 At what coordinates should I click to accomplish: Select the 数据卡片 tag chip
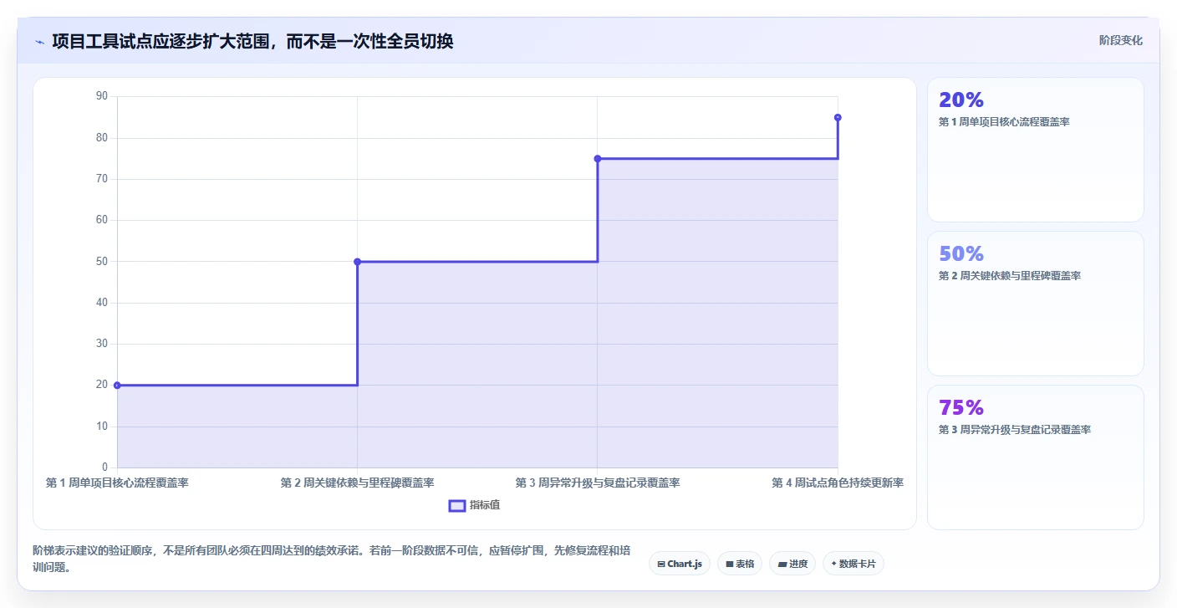coord(853,564)
